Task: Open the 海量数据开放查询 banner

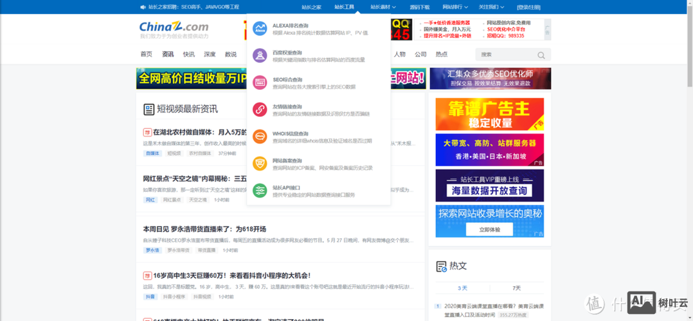Action: pyautogui.click(x=490, y=186)
